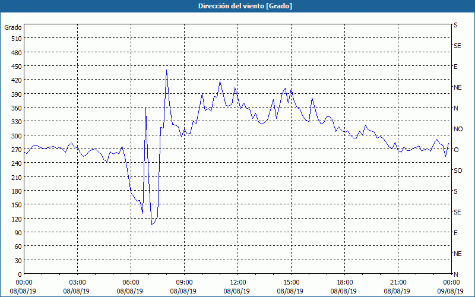This screenshot has width=475, height=297.
Task: Click the 06:00 time axis label
Action: tap(131, 283)
